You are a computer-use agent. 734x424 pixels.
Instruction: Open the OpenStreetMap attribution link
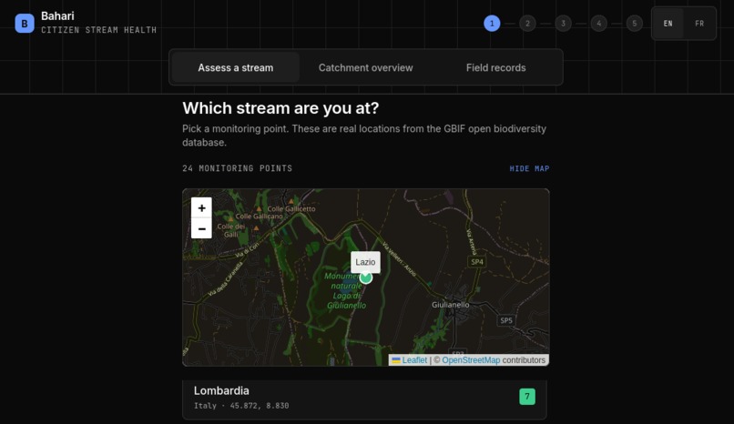pos(471,360)
